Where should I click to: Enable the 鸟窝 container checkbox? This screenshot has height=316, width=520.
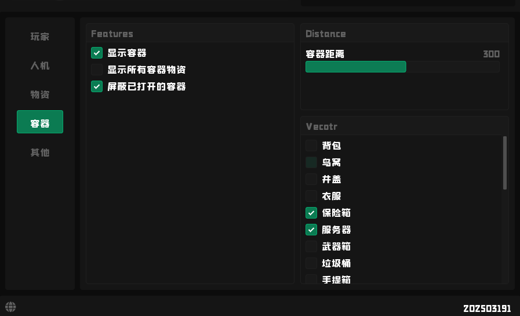point(311,162)
